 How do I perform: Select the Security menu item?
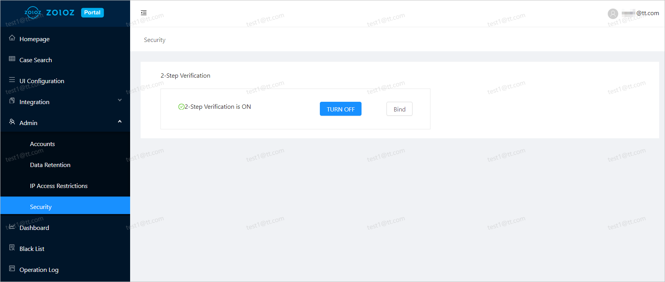pyautogui.click(x=65, y=205)
